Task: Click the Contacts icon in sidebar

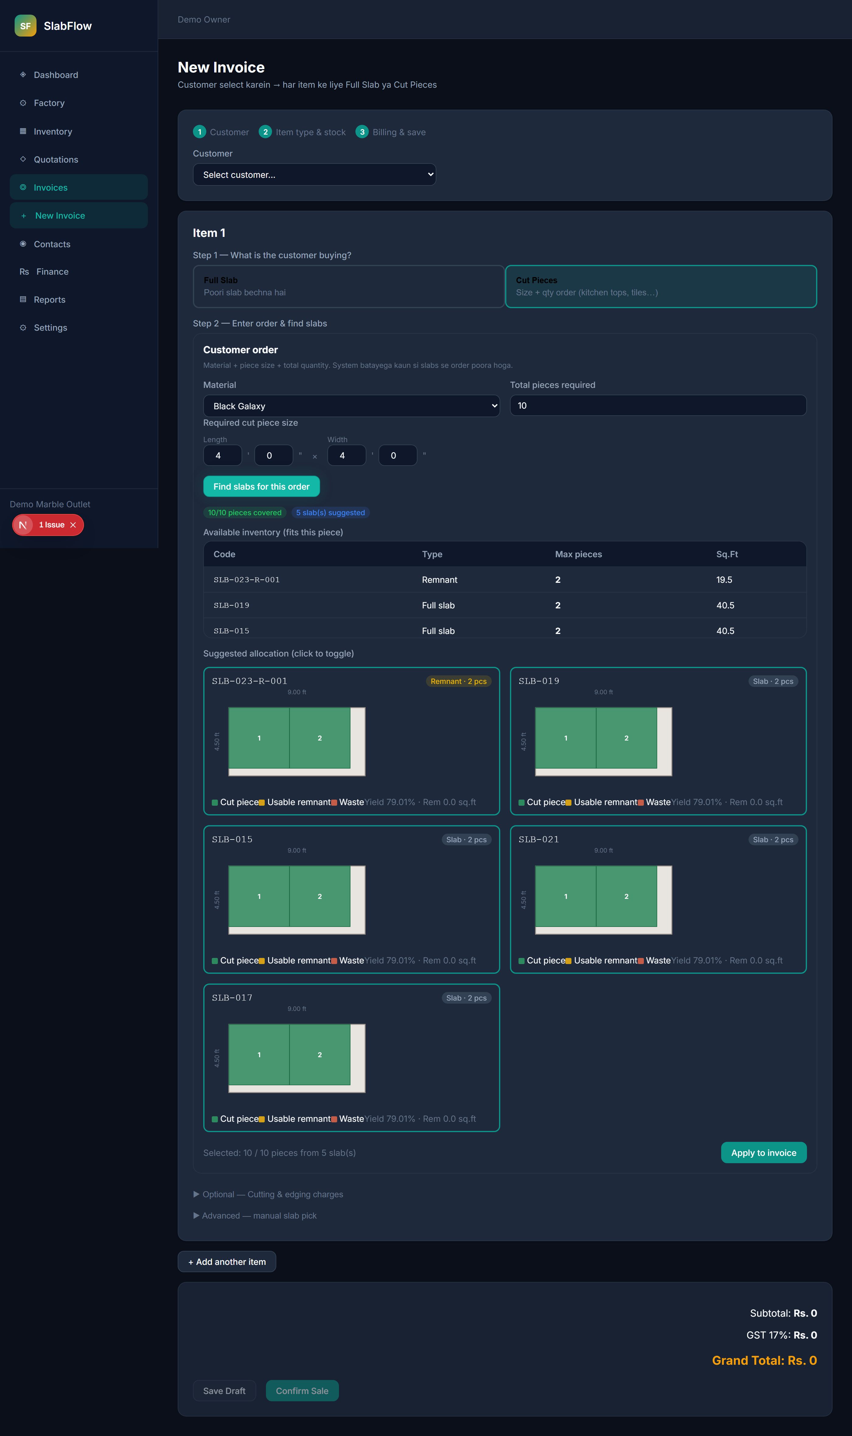Action: 23,244
